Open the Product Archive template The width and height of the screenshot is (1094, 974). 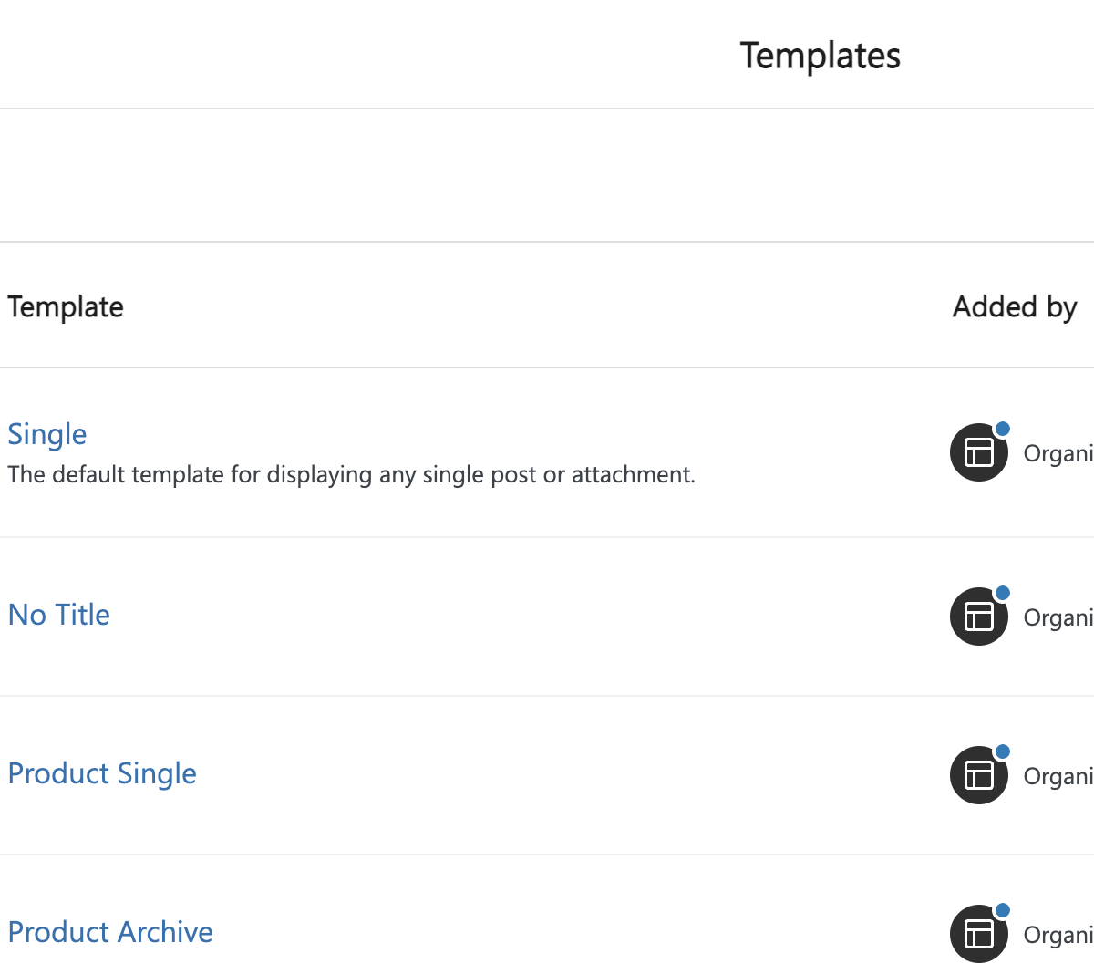tap(110, 932)
